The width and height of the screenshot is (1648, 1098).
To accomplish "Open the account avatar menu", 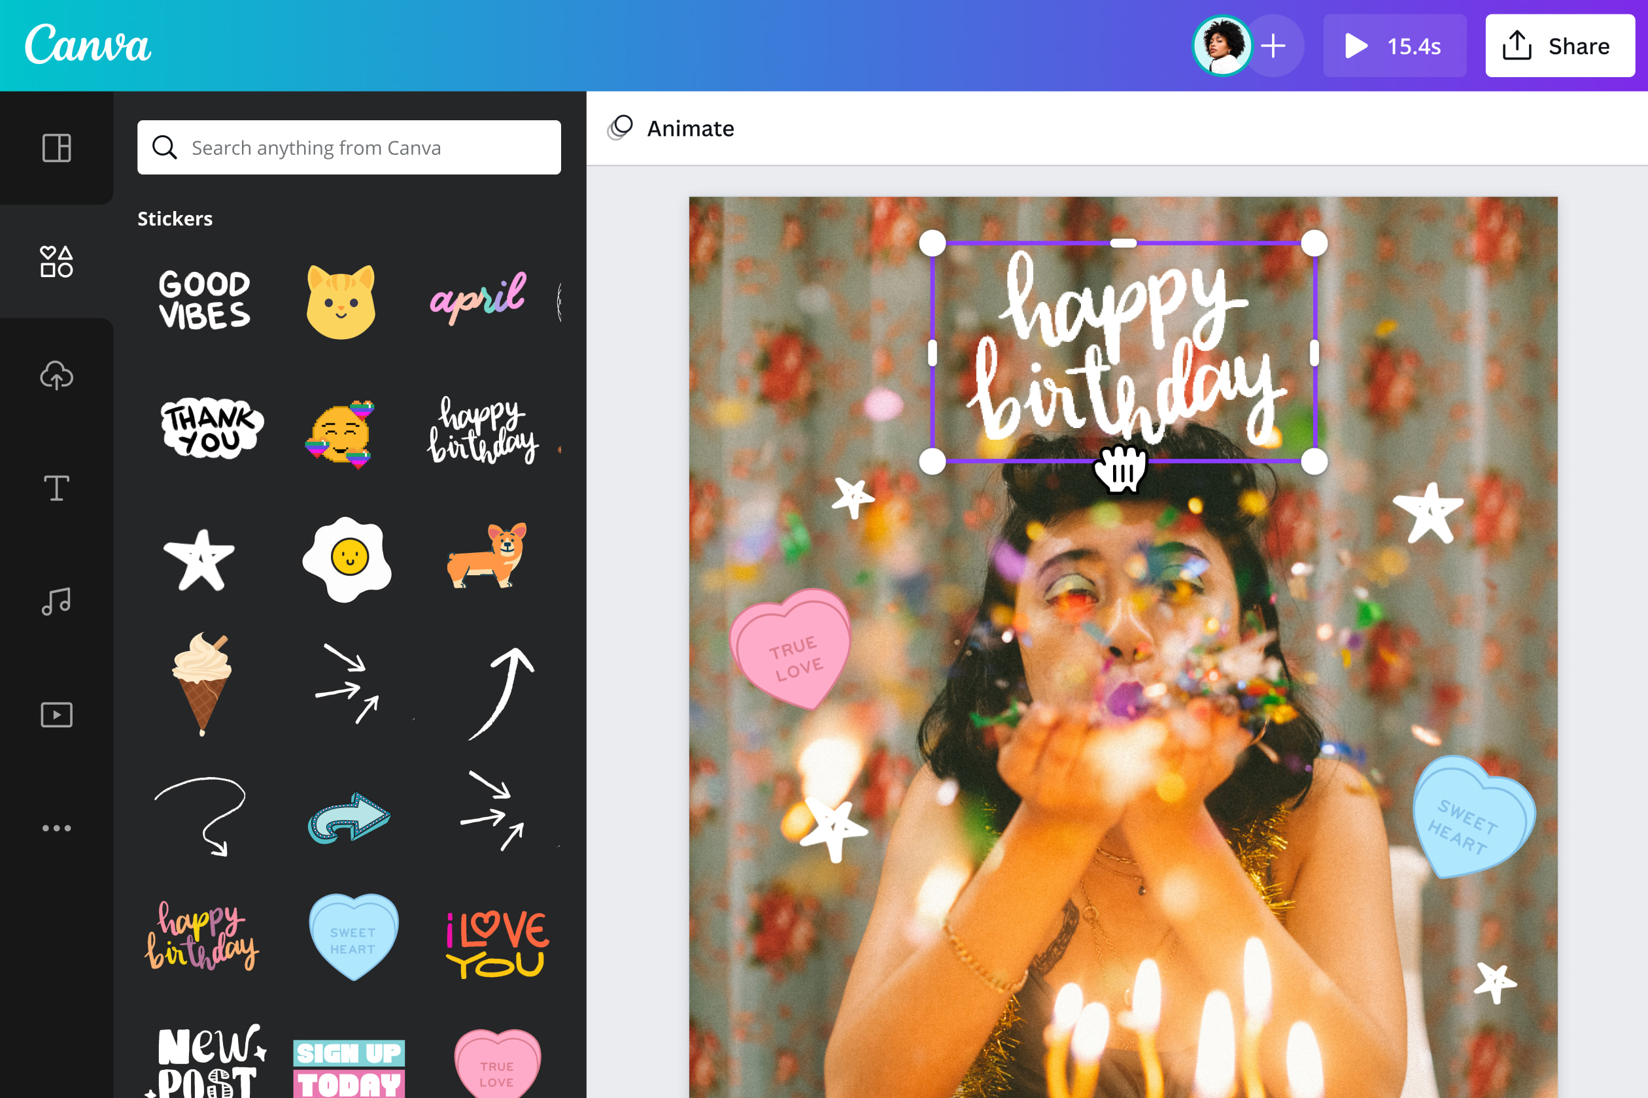I will pos(1222,46).
